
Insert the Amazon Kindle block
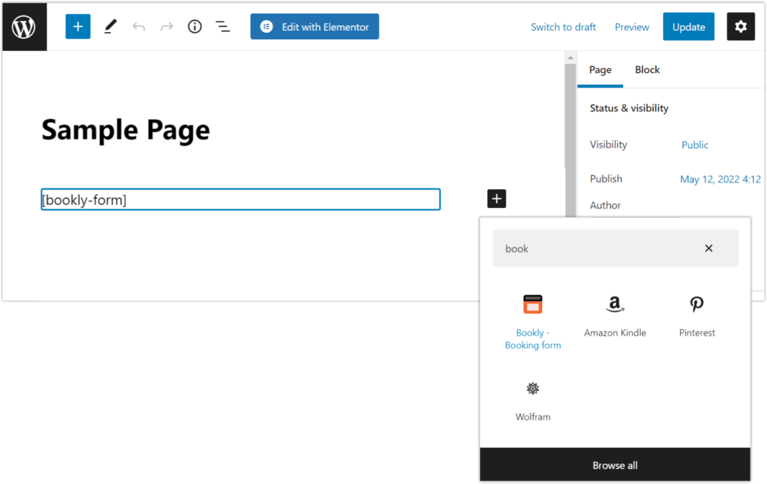point(615,316)
